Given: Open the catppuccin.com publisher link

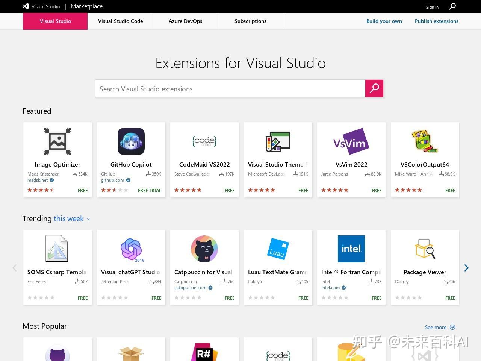Looking at the screenshot, I should (x=190, y=288).
